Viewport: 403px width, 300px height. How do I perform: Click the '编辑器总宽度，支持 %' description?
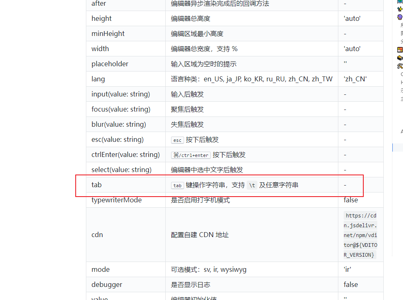[204, 49]
